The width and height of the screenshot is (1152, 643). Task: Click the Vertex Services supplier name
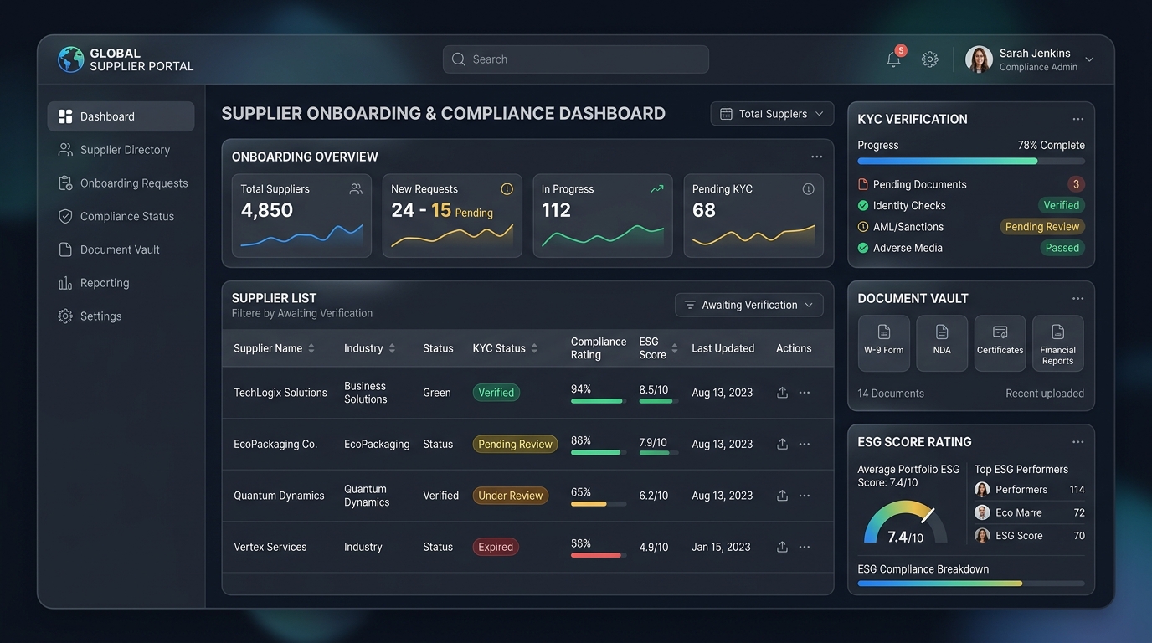tap(270, 547)
